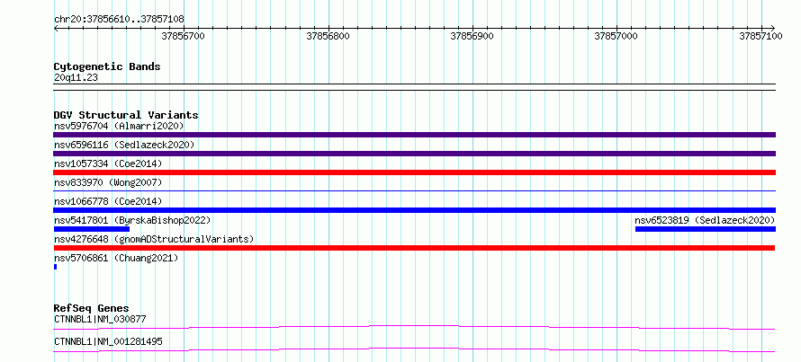Select the CTNNBL1|NM_030877 magenta transcript line
The image size is (801, 362).
click(414, 327)
